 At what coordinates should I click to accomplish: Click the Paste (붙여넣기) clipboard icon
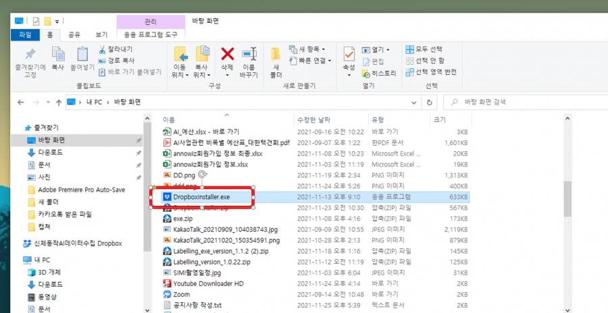(82, 55)
